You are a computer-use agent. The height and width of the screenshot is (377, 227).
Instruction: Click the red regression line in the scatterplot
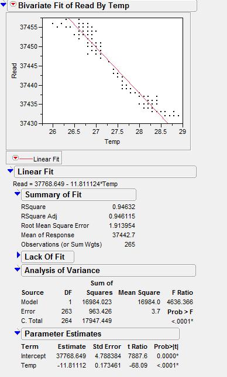118,71
